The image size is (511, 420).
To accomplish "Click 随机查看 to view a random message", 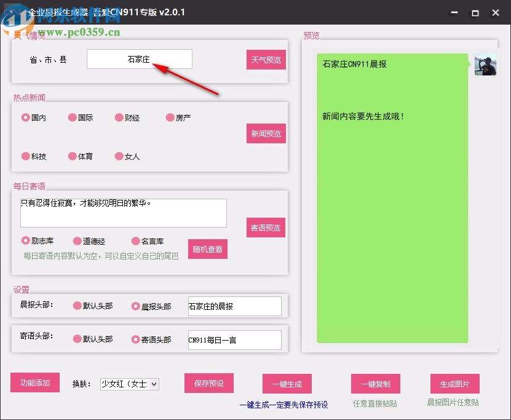I will tap(208, 249).
